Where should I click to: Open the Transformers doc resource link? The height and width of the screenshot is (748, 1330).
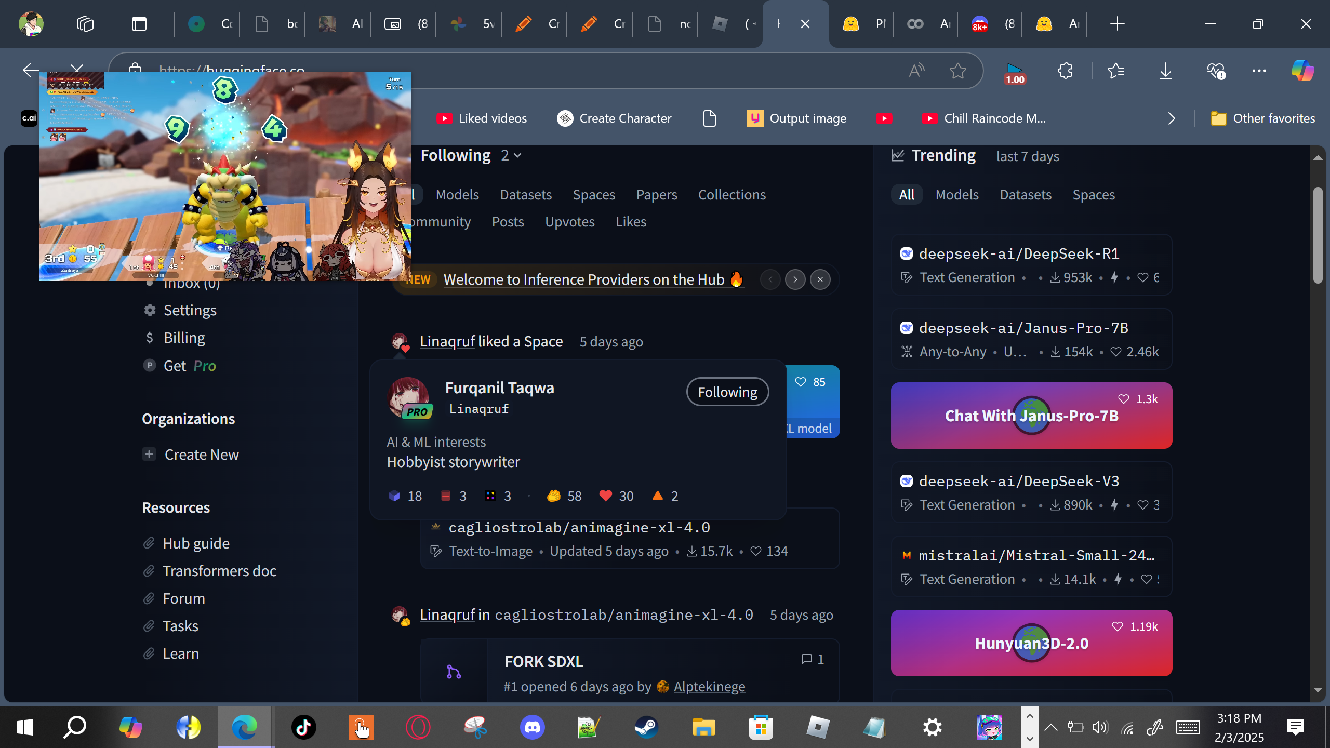[210, 571]
